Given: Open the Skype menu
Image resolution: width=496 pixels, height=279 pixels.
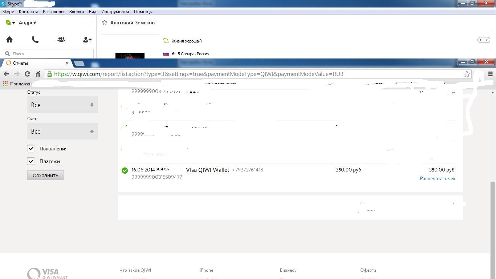Looking at the screenshot, I should [8, 12].
